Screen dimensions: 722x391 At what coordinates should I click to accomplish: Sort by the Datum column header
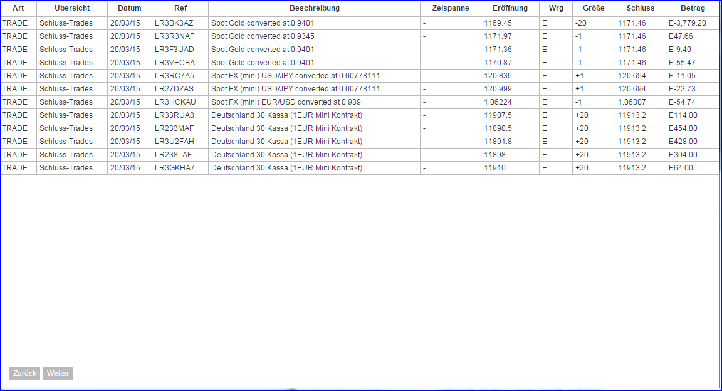[129, 8]
